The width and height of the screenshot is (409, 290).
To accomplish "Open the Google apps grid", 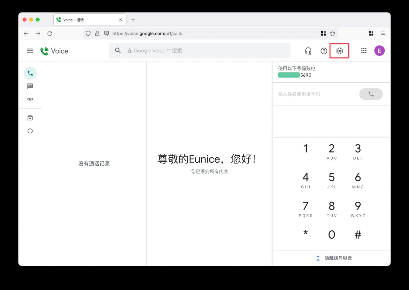I will click(x=364, y=51).
